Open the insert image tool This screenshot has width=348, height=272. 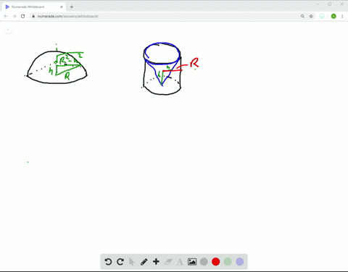(x=192, y=262)
